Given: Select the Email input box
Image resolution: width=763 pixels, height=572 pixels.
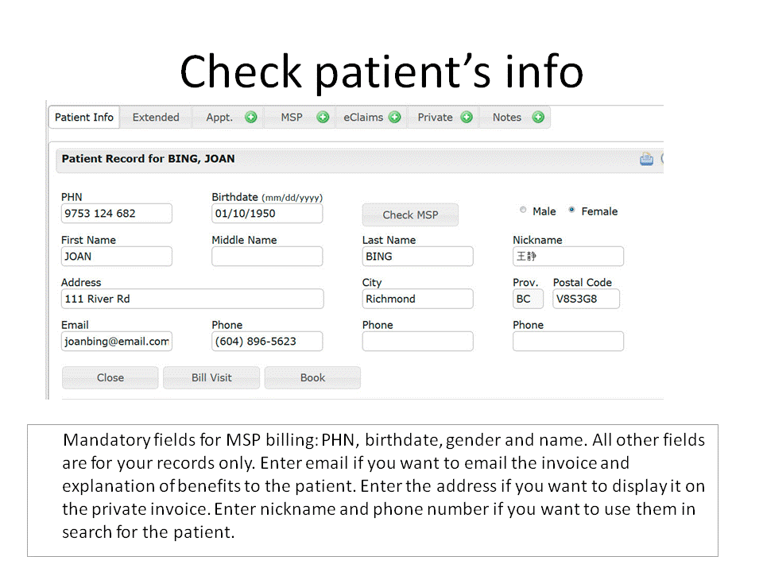Looking at the screenshot, I should pos(116,342).
